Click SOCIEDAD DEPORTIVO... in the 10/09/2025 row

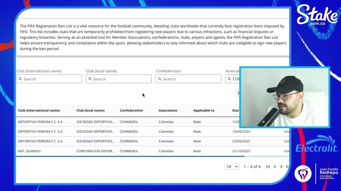pos(95,131)
